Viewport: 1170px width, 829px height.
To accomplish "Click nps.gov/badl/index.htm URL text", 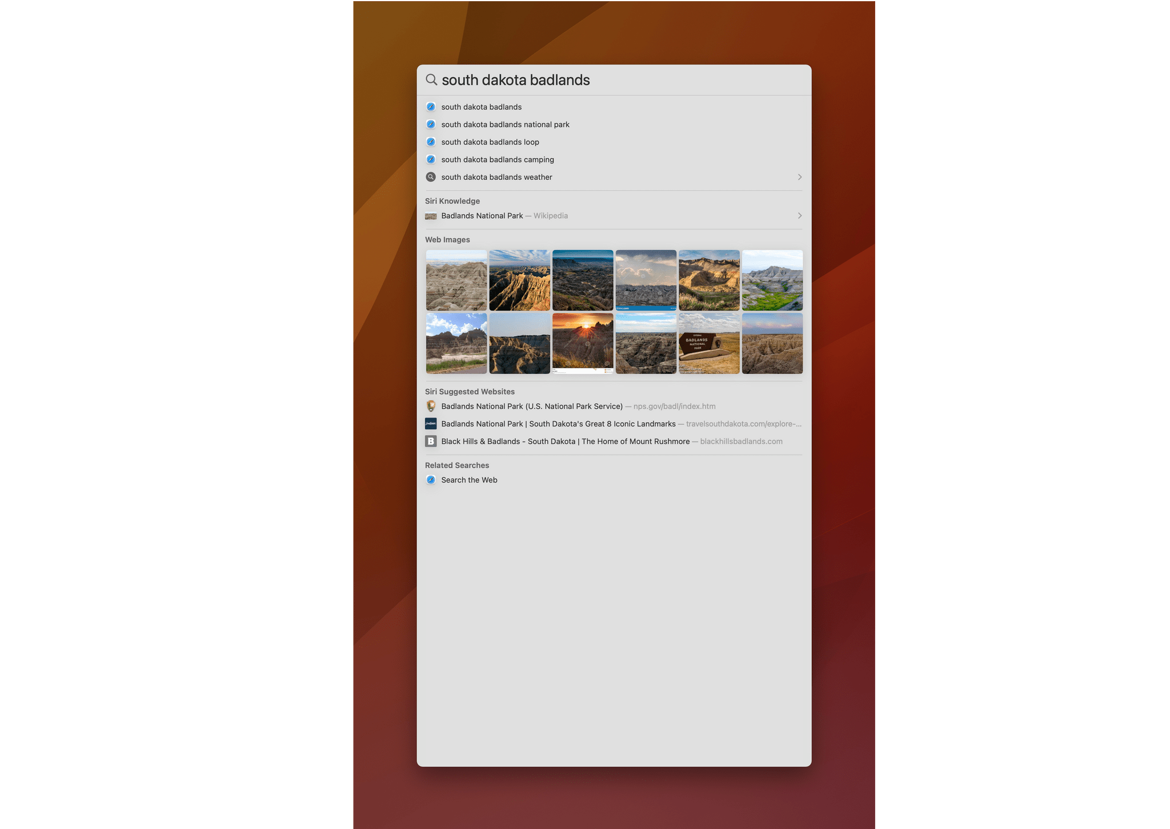I will pos(674,407).
